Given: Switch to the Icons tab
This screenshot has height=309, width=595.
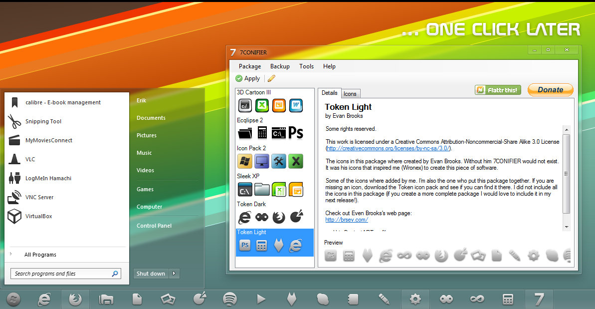Looking at the screenshot, I should 350,94.
